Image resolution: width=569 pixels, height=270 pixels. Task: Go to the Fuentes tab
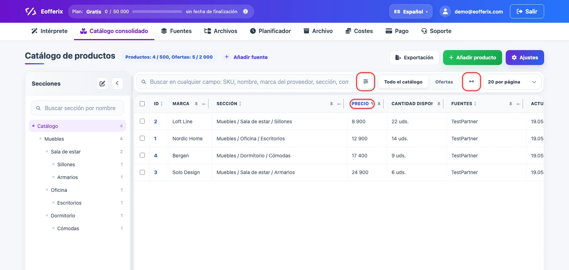(x=176, y=31)
